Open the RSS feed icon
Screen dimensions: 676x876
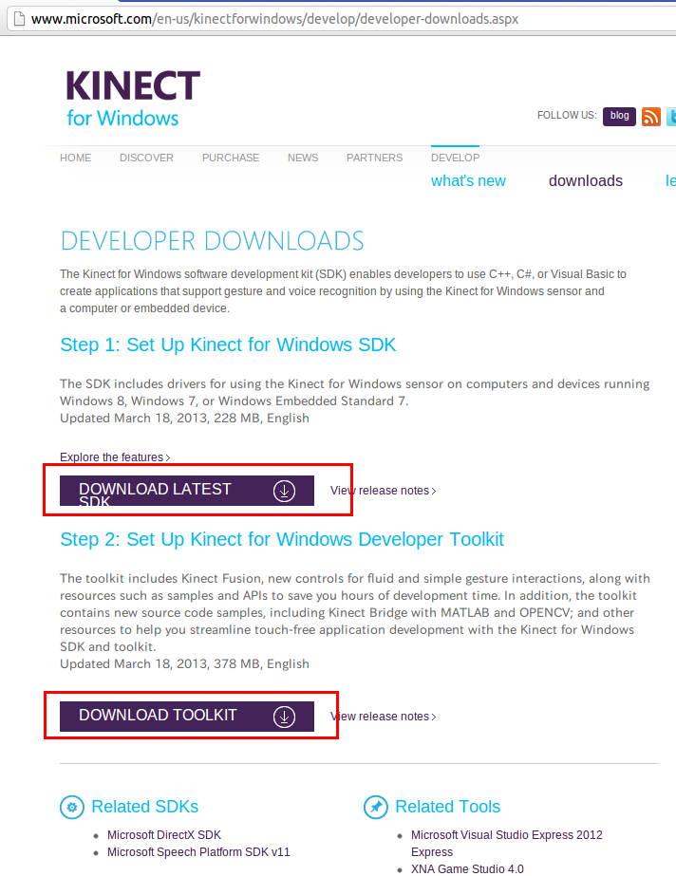point(651,116)
